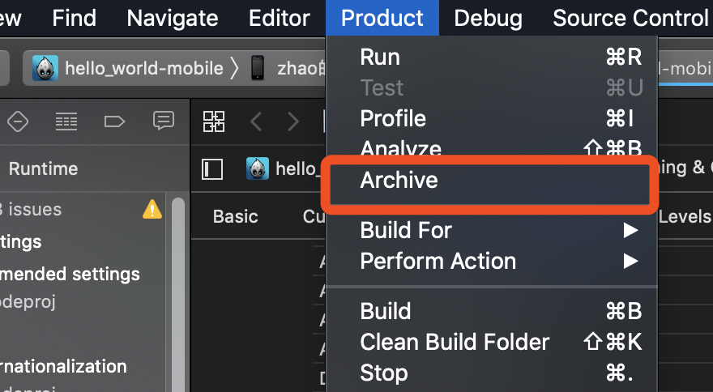
Task: Select Run in the Product menu
Action: point(380,57)
